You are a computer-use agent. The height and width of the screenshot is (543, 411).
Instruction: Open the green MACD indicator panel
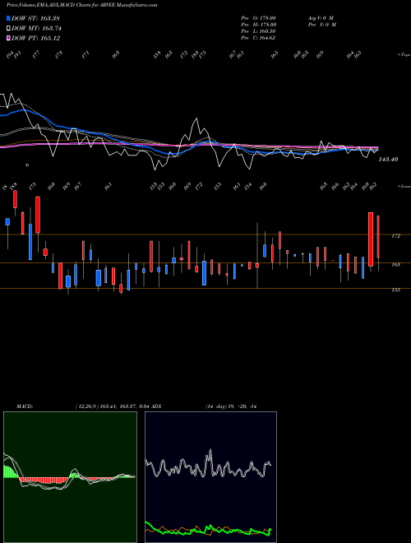pyautogui.click(x=70, y=477)
